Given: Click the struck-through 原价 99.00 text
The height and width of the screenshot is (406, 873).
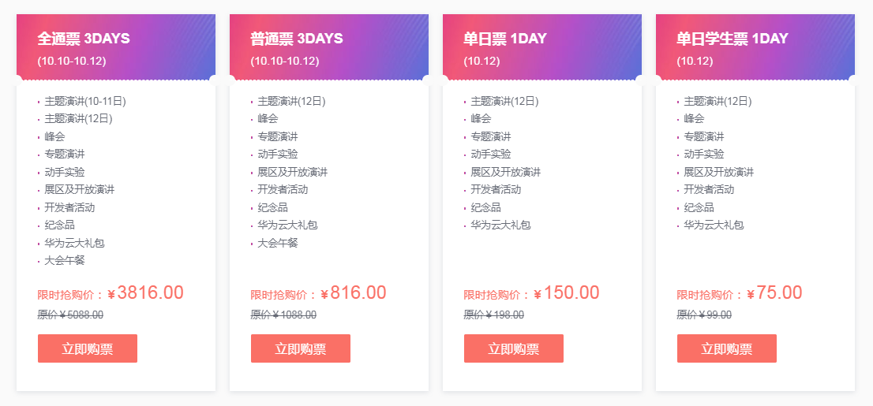Looking at the screenshot, I should [704, 315].
